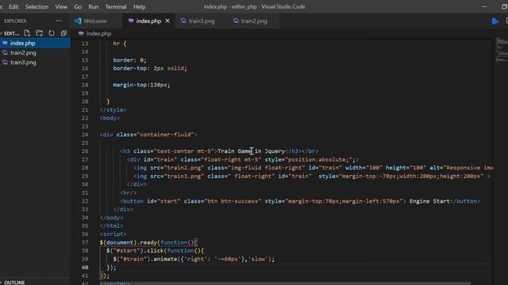
Task: Open the View menu
Action: point(61,7)
